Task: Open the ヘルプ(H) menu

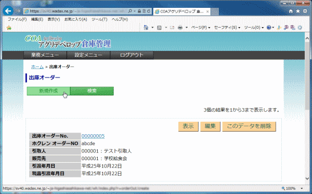Action: point(120,19)
